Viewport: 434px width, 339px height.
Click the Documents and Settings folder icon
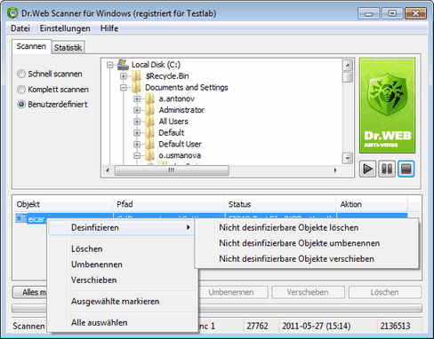pos(136,87)
